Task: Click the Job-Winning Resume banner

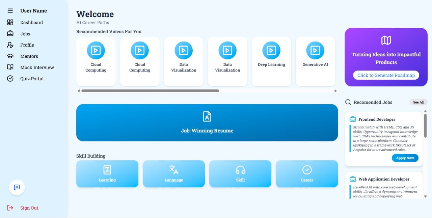Action: pos(207,122)
